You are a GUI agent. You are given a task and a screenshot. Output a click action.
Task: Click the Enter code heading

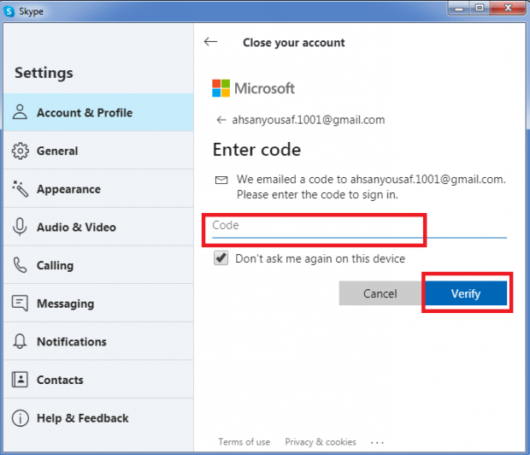click(256, 150)
